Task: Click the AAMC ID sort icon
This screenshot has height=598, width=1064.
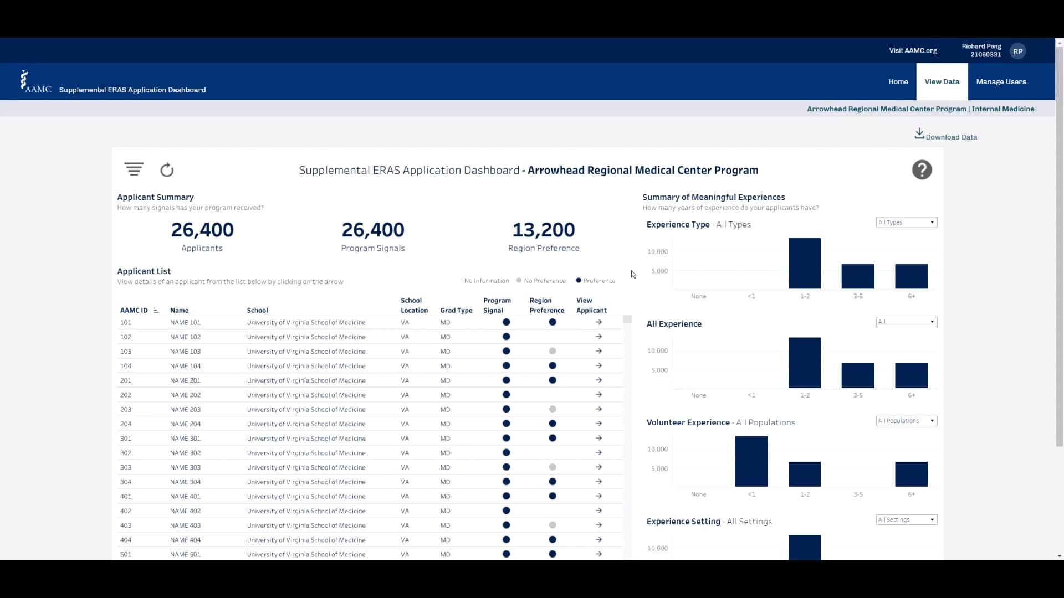Action: coord(156,311)
